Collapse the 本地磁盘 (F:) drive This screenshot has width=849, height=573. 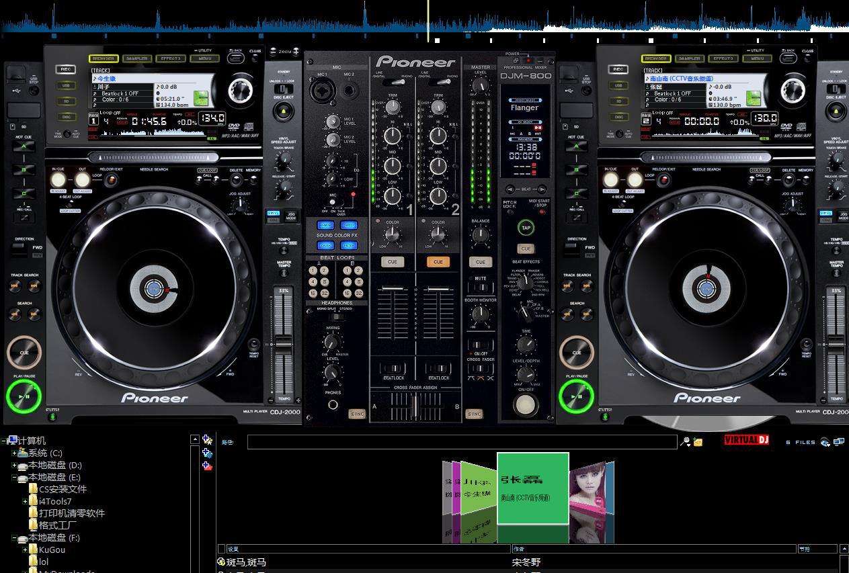[14, 537]
